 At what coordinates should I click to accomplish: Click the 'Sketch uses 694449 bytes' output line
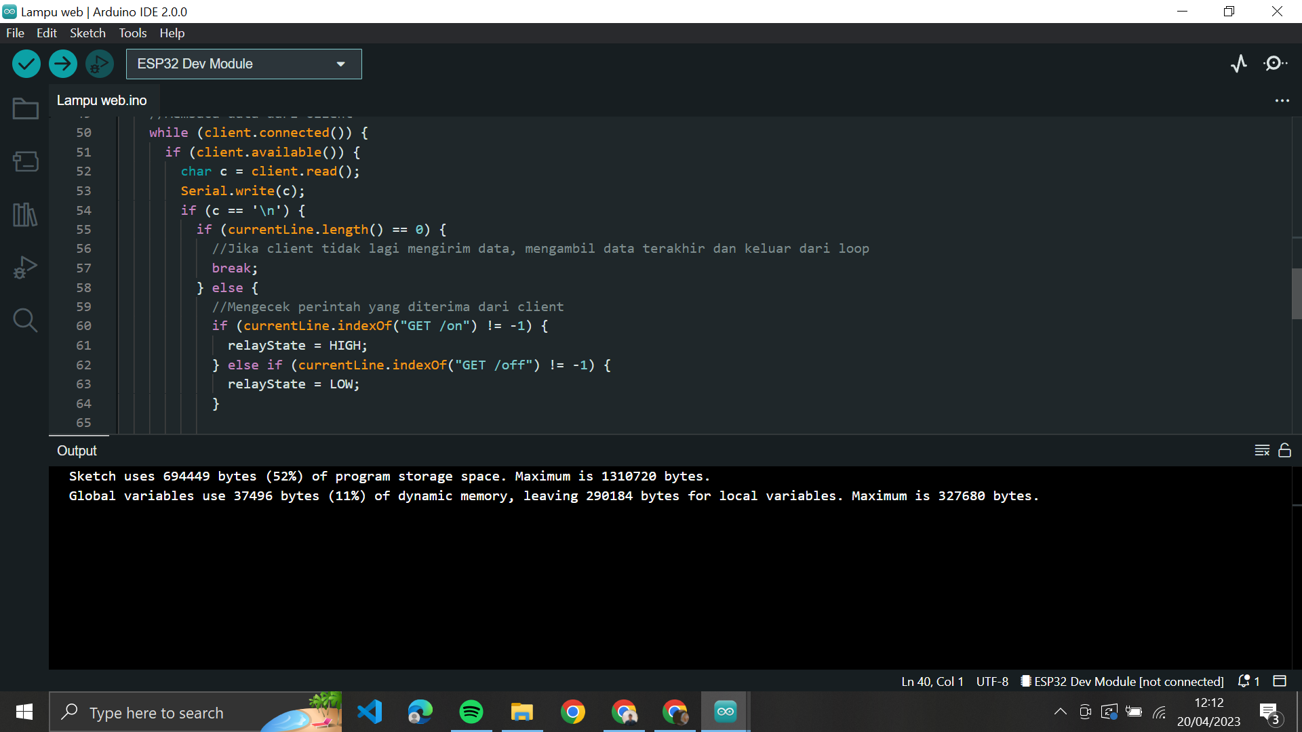[x=389, y=476]
